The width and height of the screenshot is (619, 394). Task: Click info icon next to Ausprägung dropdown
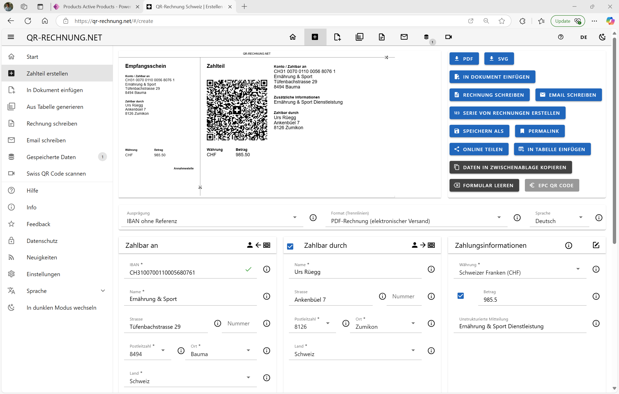313,218
